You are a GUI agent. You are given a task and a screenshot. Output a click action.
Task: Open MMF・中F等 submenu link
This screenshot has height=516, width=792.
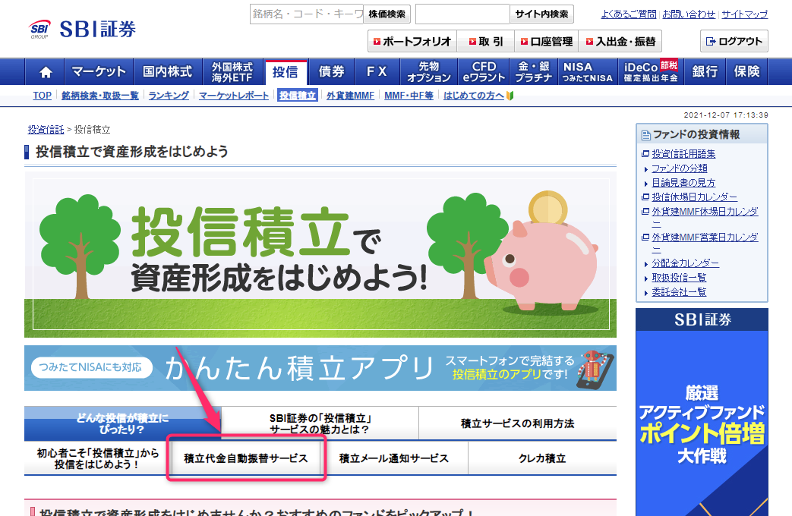click(409, 96)
